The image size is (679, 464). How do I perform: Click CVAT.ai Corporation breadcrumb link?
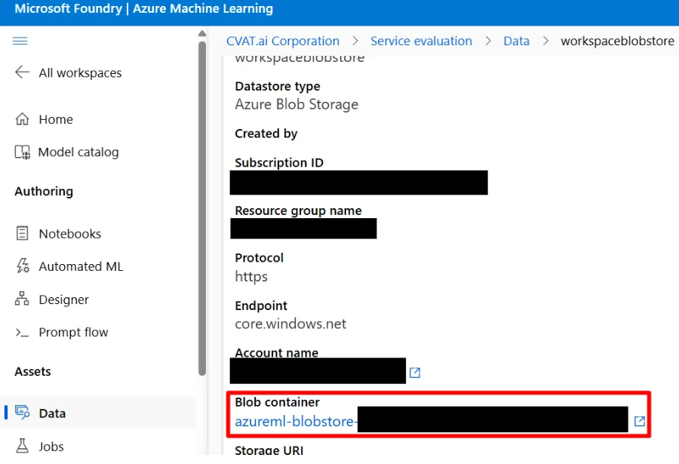[283, 41]
